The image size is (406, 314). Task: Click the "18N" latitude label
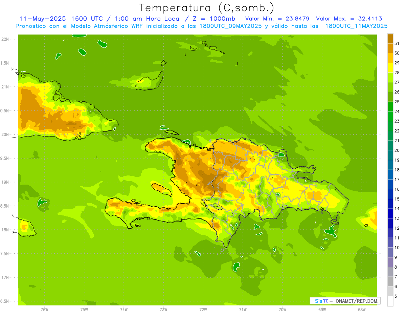click(x=6, y=230)
